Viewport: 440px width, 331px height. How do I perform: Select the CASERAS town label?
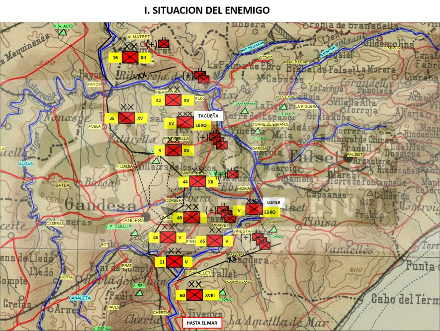55,224
